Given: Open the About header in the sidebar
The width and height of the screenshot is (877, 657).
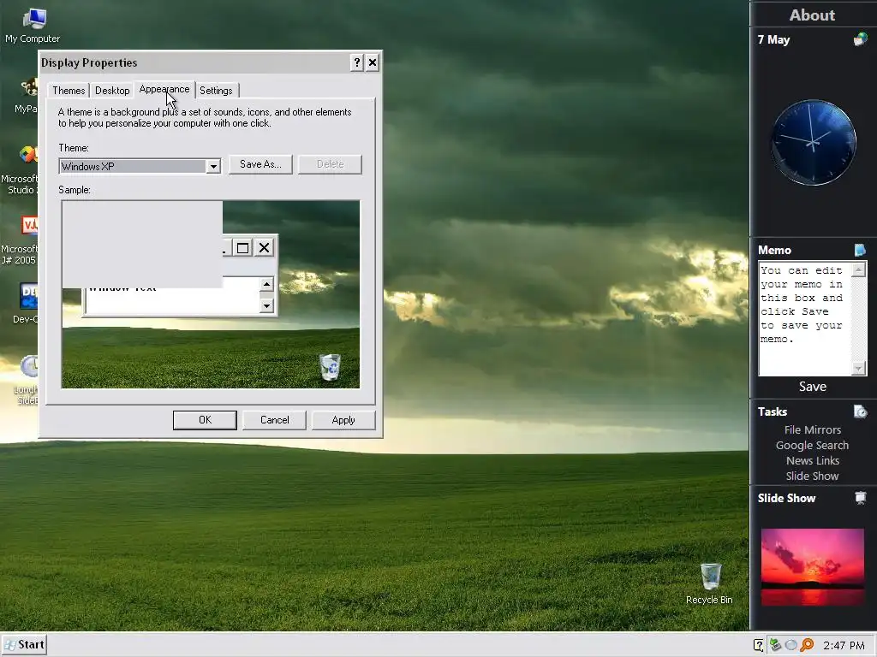Looking at the screenshot, I should [x=812, y=15].
